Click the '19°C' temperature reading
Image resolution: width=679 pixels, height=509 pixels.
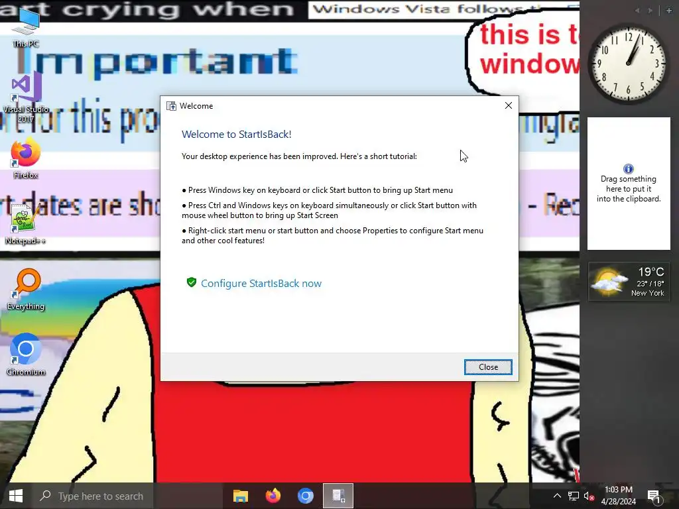[651, 272]
